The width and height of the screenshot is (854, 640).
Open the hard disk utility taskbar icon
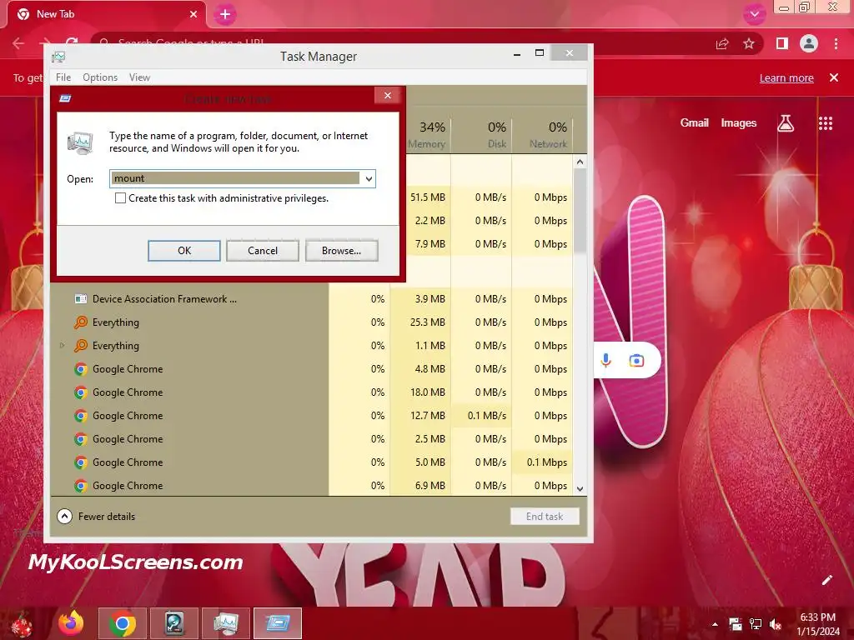pyautogui.click(x=173, y=623)
